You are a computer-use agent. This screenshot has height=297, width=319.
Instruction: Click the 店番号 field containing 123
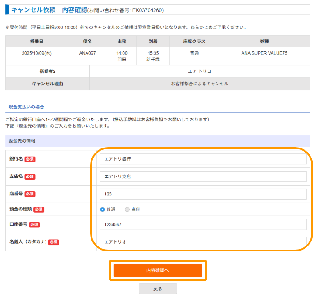[x=203, y=194]
